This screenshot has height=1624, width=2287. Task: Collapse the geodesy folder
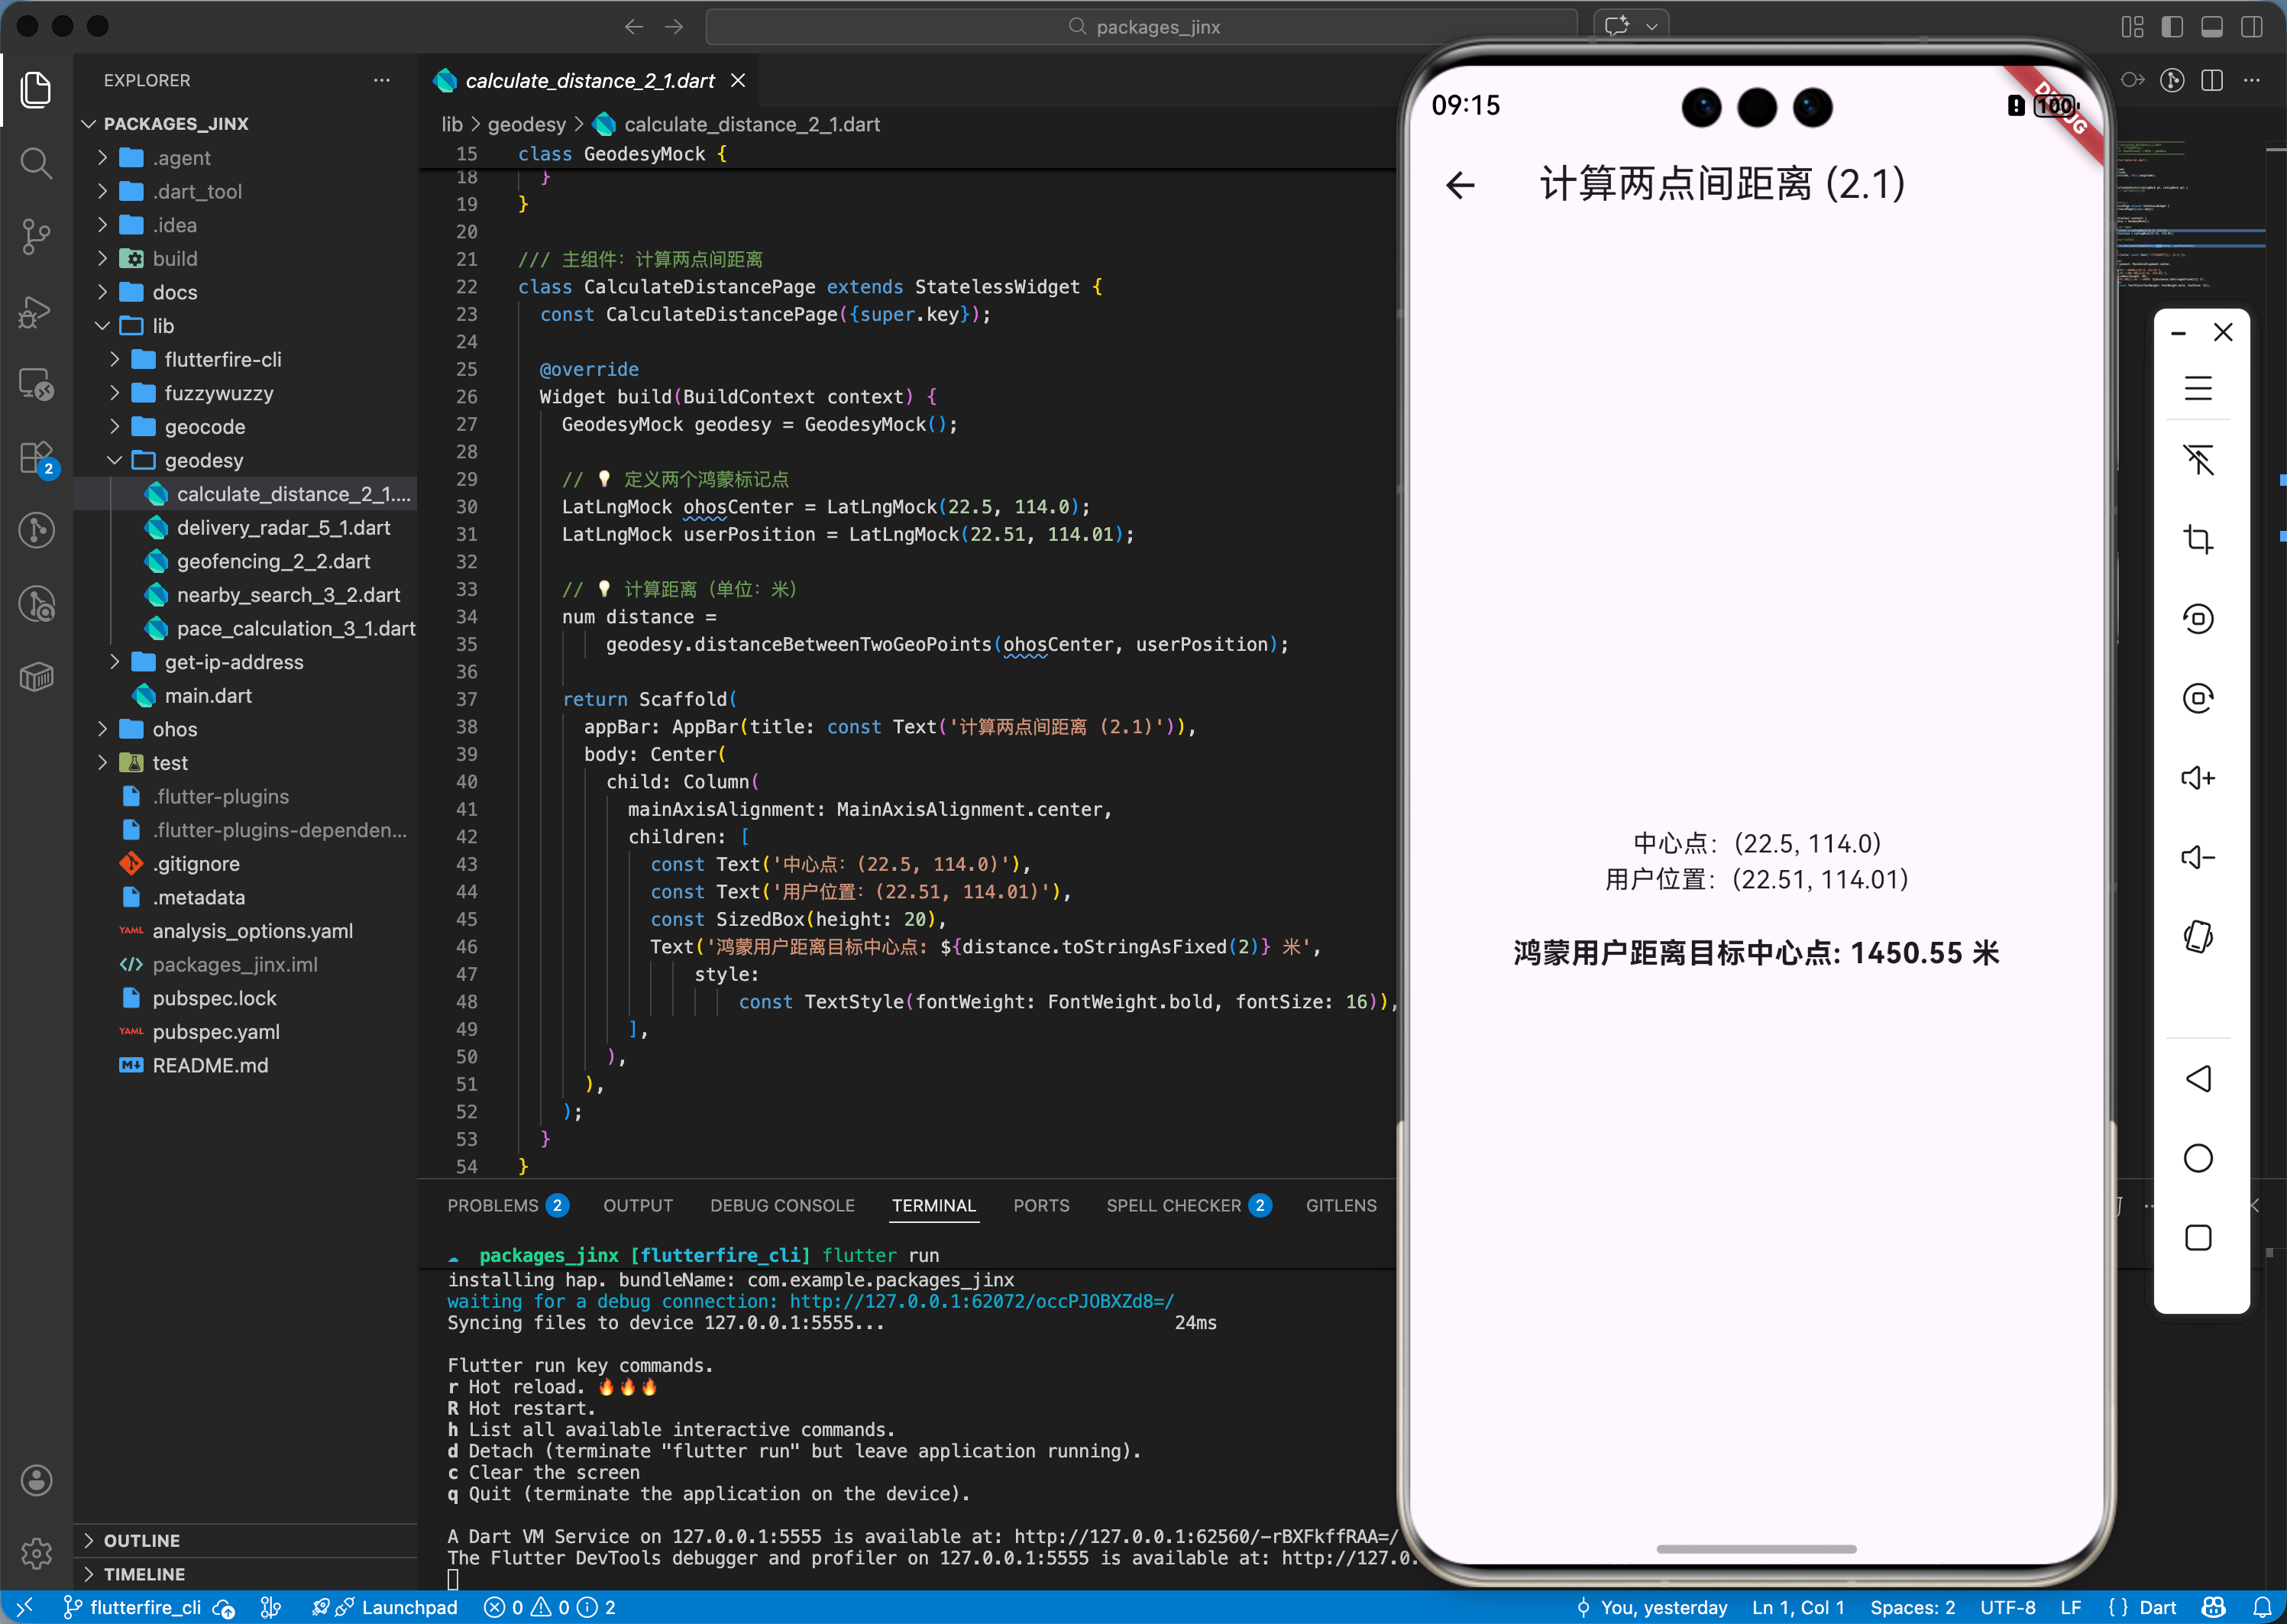[203, 460]
